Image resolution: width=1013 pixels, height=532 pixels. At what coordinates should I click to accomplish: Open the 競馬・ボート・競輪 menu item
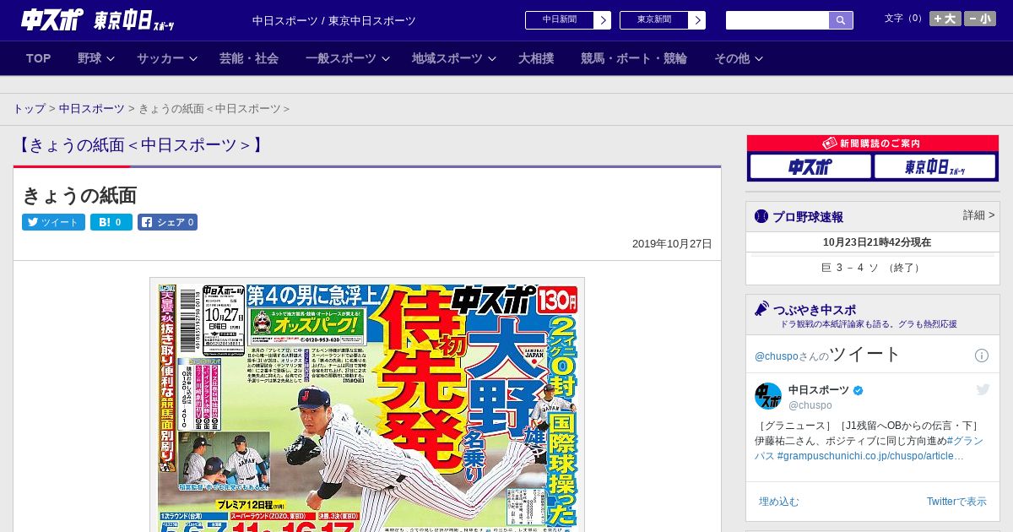pos(634,58)
